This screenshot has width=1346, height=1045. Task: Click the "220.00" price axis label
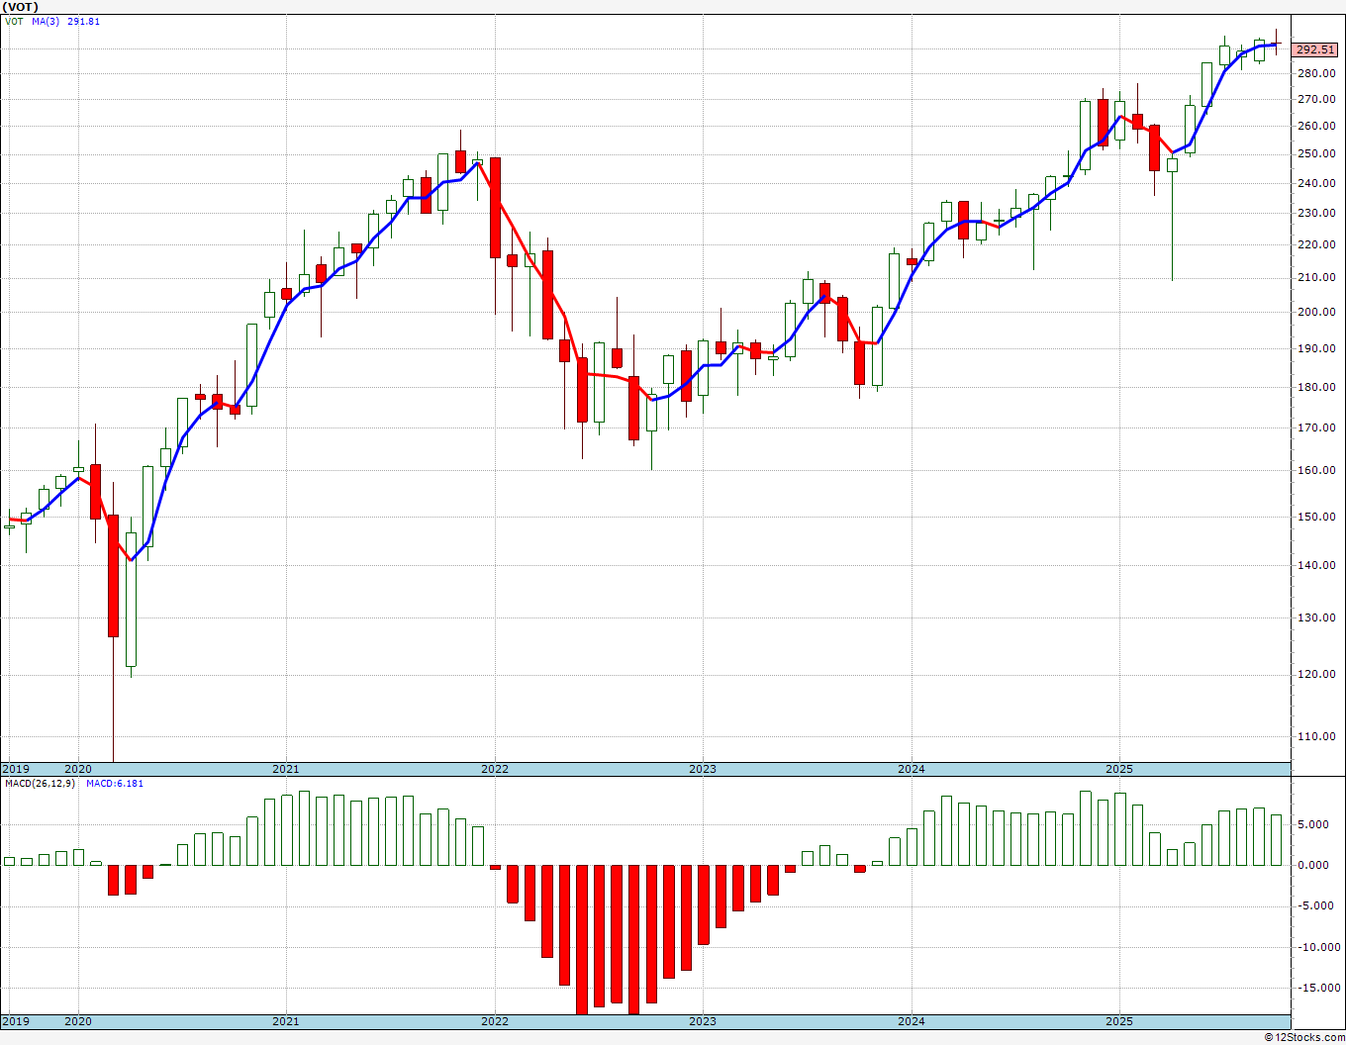tap(1315, 245)
